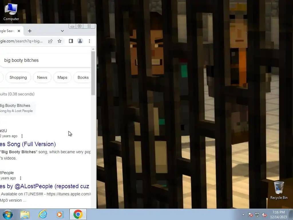The width and height of the screenshot is (293, 220).
Task: Open the taskbar clock and date
Action: coord(278,215)
